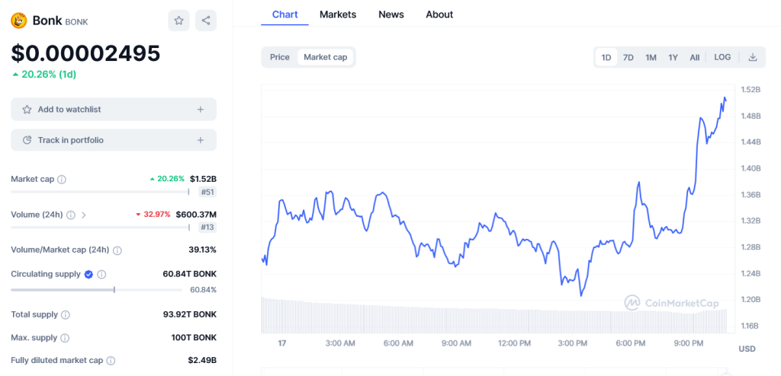Select the 7D time range
This screenshot has width=781, height=376.
click(x=628, y=57)
